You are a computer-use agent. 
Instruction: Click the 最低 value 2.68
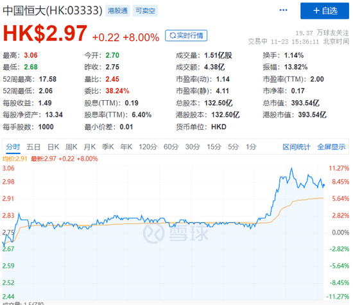pos(31,67)
